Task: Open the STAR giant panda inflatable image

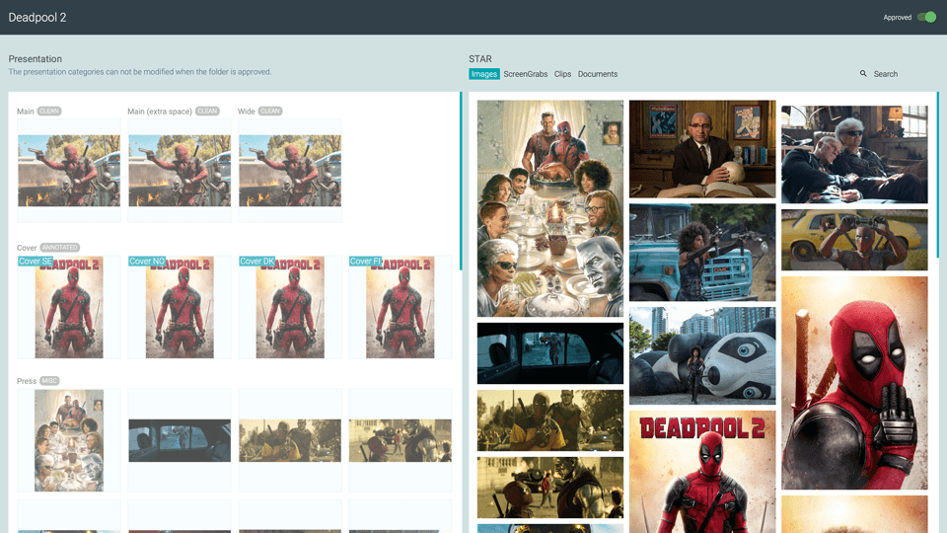Action: pyautogui.click(x=702, y=356)
